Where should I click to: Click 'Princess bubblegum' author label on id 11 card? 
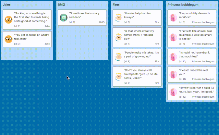click(x=203, y=79)
